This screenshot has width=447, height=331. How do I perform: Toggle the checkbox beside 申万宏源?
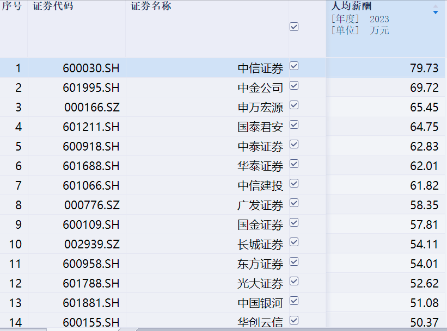(294, 106)
